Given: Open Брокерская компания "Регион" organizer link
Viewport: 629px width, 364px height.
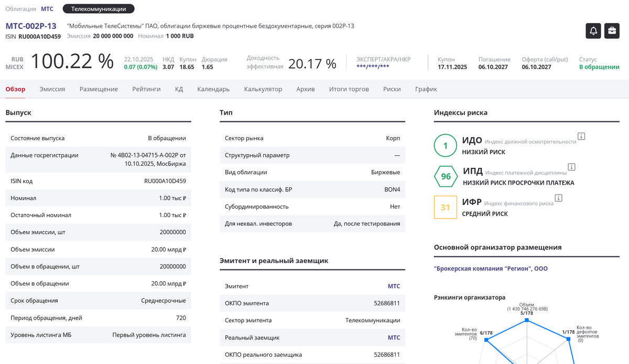Looking at the screenshot, I should 491,269.
